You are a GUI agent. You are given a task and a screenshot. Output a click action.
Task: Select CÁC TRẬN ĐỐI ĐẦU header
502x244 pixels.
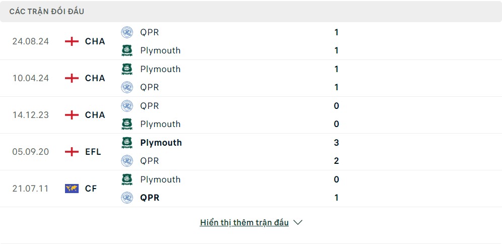coord(47,12)
